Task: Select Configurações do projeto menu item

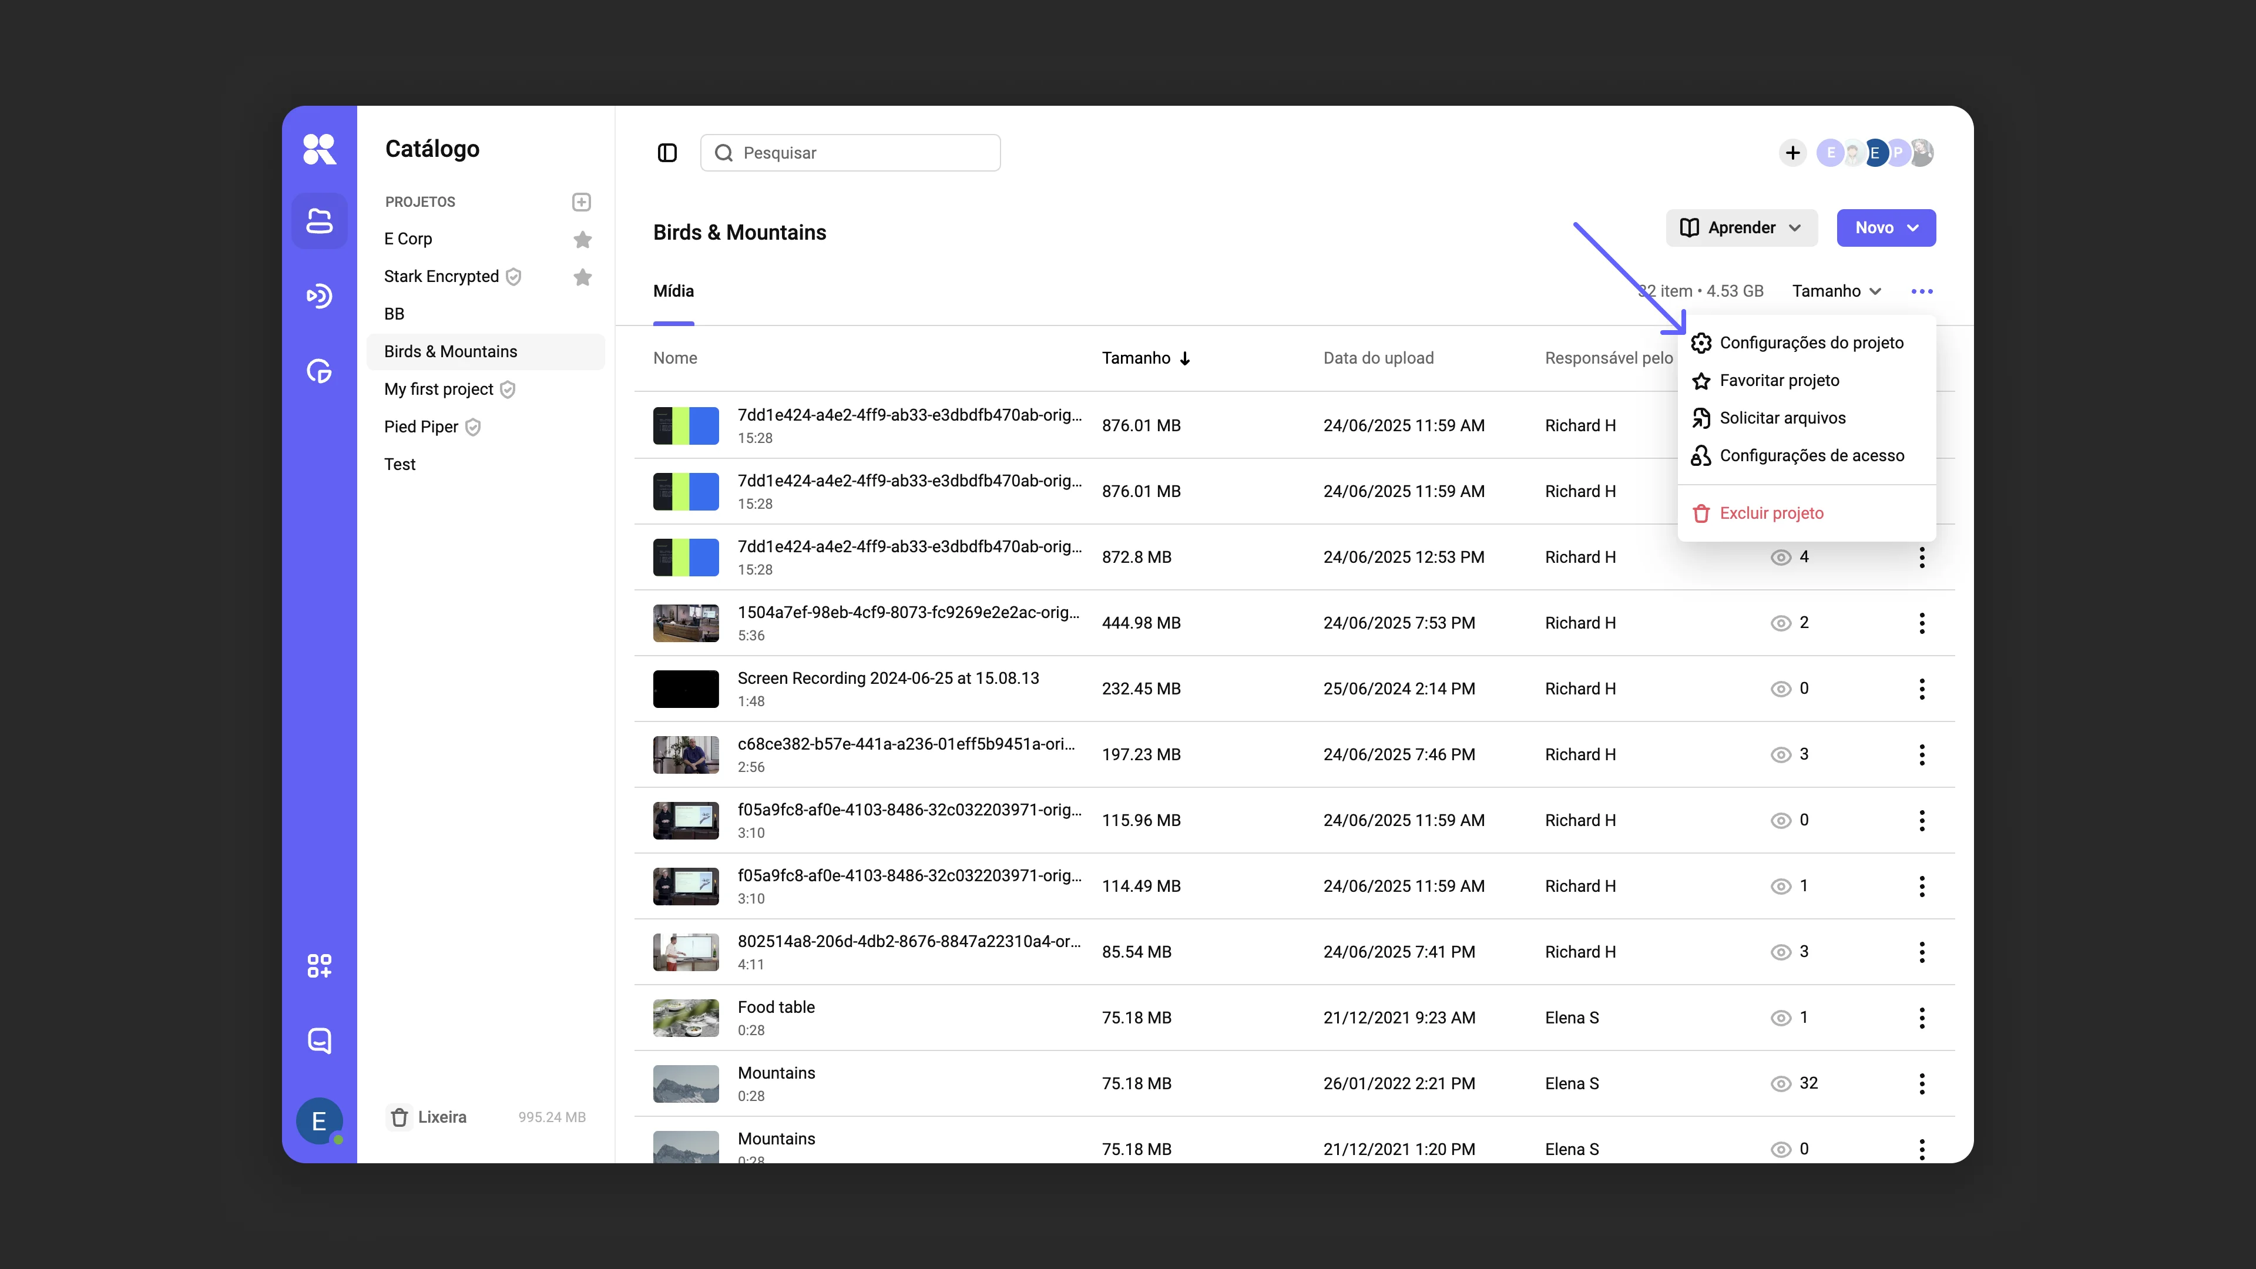Action: click(x=1806, y=343)
